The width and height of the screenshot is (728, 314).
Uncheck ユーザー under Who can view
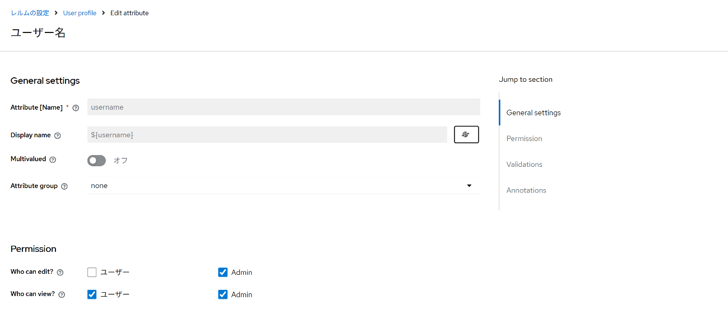92,294
